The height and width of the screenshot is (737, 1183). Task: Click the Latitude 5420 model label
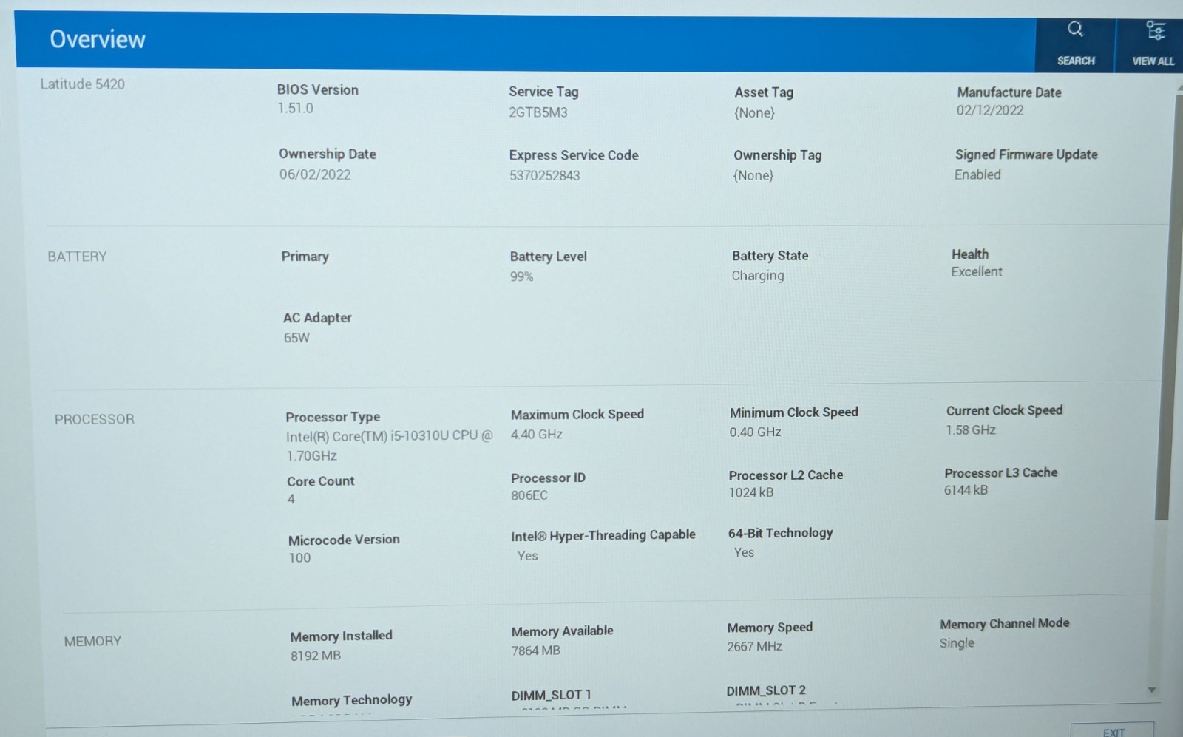(82, 84)
